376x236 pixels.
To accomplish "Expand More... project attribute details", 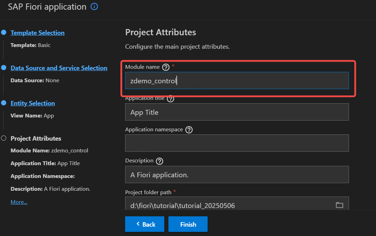I will click(x=19, y=202).
